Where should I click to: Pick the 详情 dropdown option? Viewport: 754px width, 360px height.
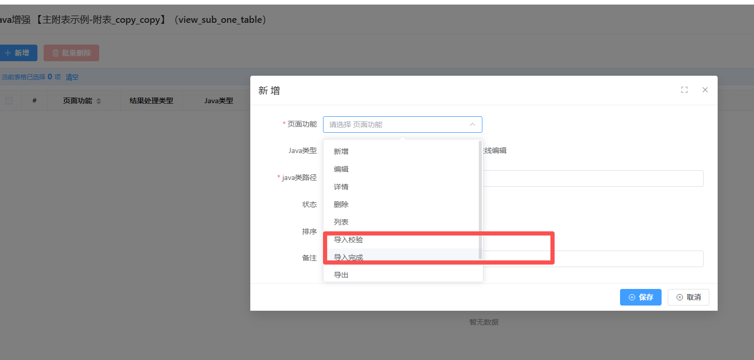click(341, 187)
